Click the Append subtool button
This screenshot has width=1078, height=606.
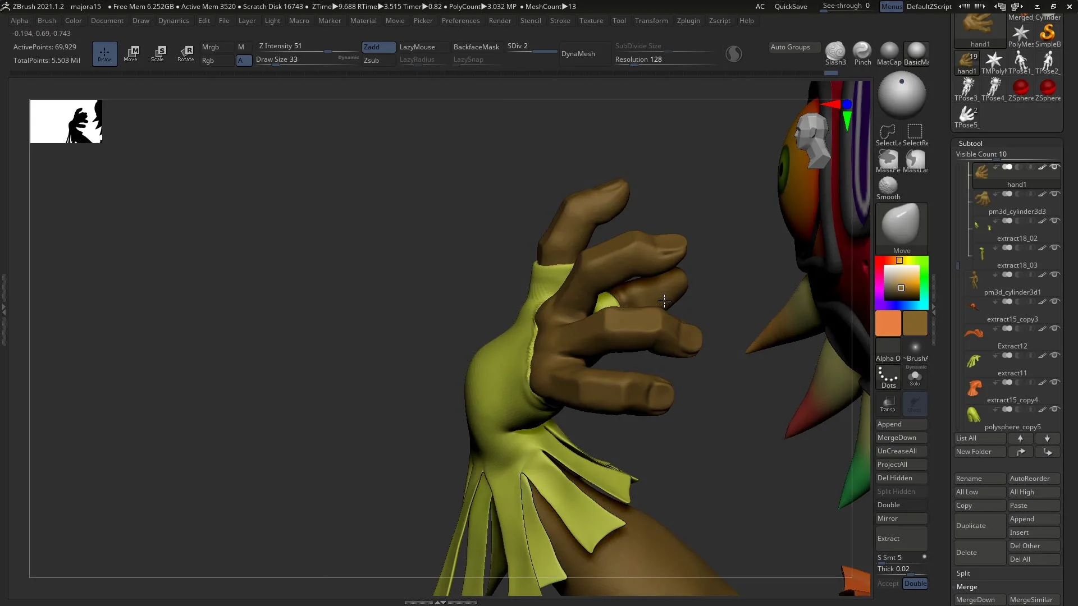(901, 424)
